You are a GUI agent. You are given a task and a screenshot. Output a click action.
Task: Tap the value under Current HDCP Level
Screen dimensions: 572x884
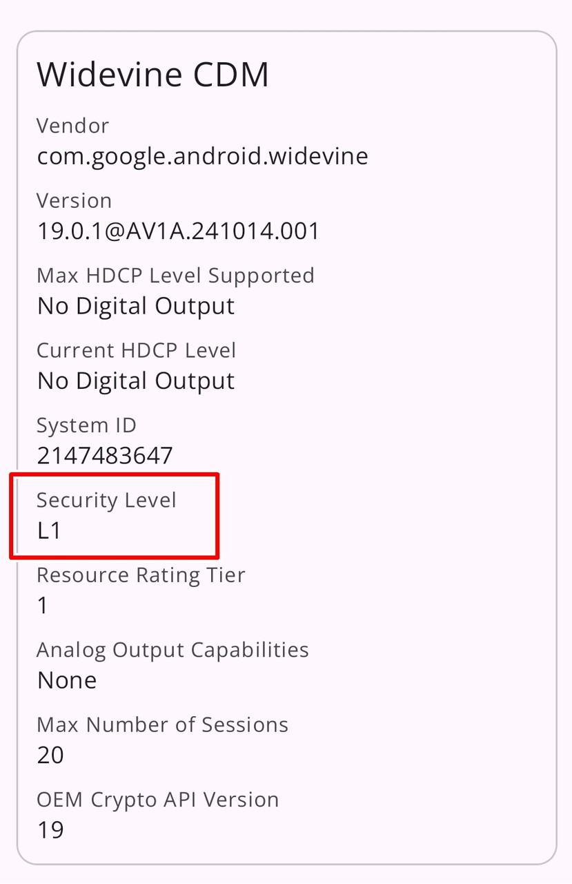click(136, 381)
